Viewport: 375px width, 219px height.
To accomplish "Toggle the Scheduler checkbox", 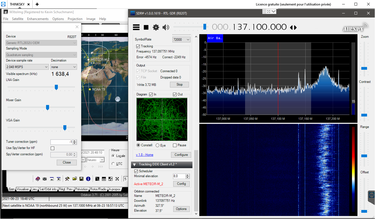I will pos(136,171).
